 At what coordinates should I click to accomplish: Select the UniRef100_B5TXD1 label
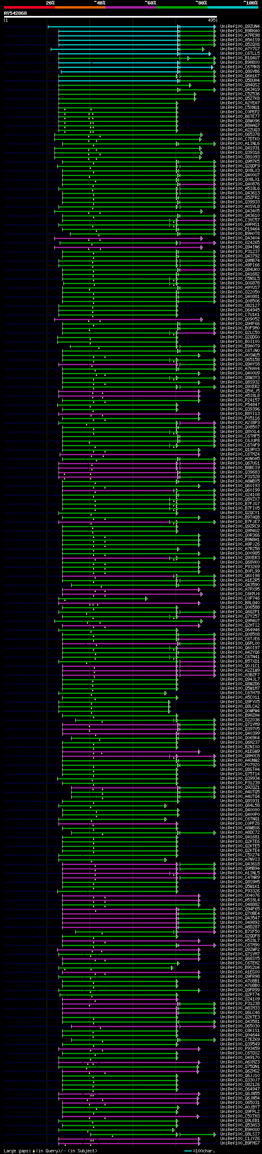pos(240,661)
